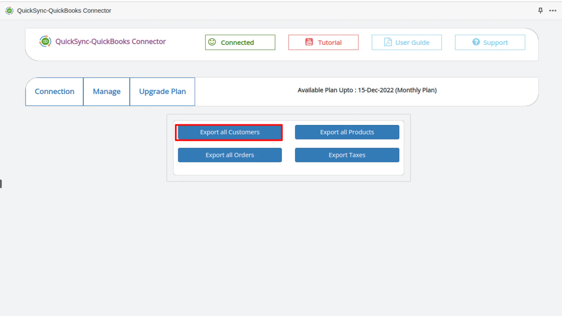Image resolution: width=562 pixels, height=316 pixels.
Task: Click the QuickSync logo in title bar
Action: click(x=9, y=11)
